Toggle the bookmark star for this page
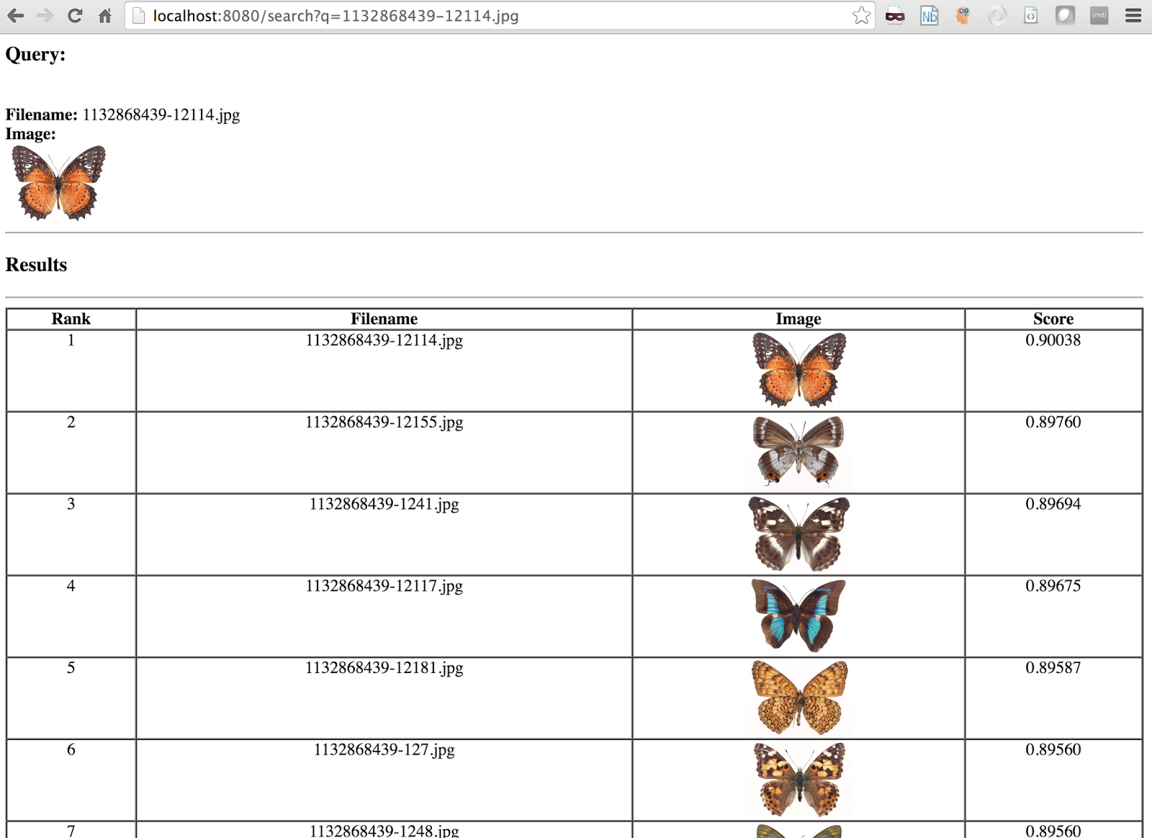The width and height of the screenshot is (1152, 838). click(861, 15)
